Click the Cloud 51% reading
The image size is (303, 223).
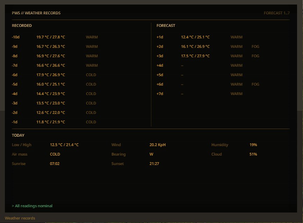253,154
